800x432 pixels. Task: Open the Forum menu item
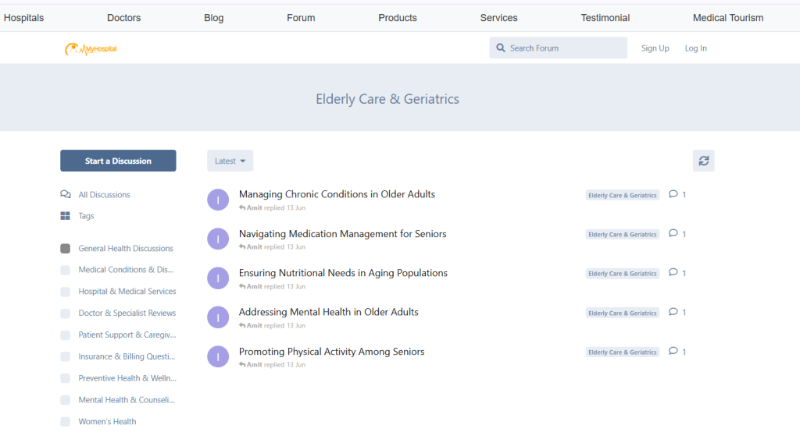click(x=301, y=18)
